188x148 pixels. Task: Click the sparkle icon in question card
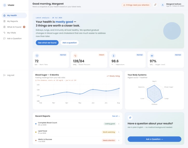tap(130, 118)
